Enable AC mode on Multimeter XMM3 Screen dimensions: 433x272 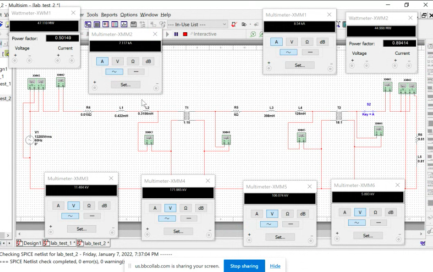point(69,215)
